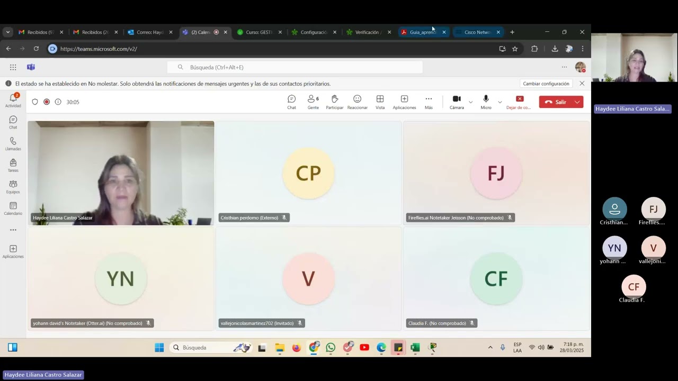
Task: Open Equipos in the Teams sidebar
Action: tap(13, 187)
